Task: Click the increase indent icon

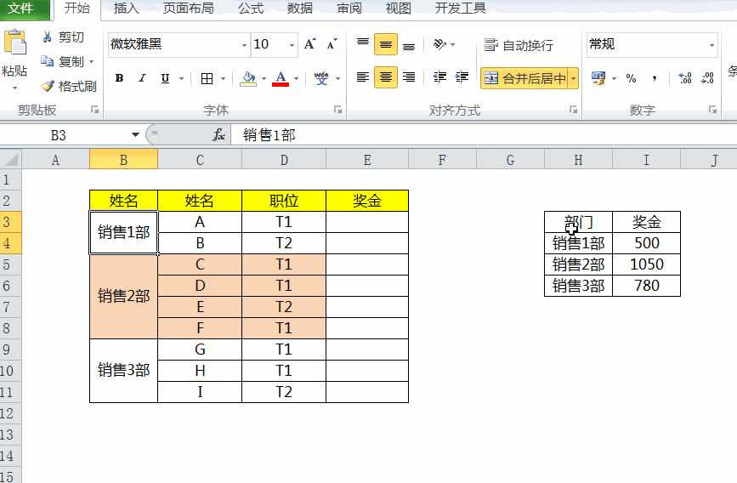Action: click(462, 77)
